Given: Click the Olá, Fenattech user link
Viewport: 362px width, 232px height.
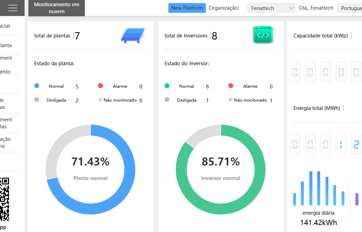Looking at the screenshot, I should [316, 8].
